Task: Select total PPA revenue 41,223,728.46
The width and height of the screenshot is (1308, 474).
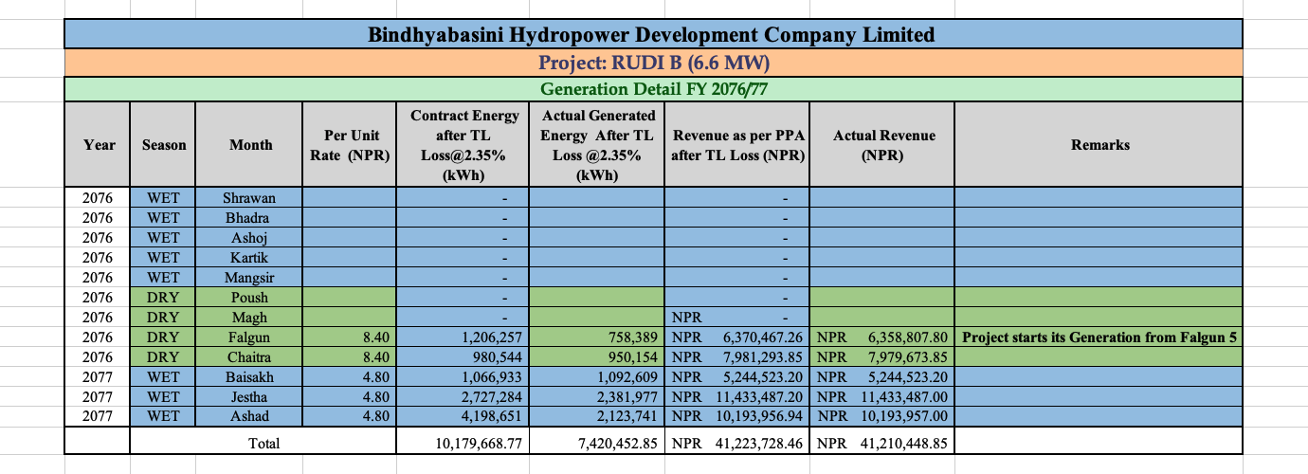Action: [x=737, y=443]
